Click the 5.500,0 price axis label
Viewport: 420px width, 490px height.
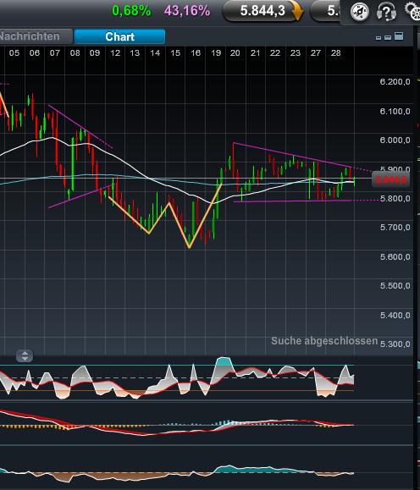[395, 286]
